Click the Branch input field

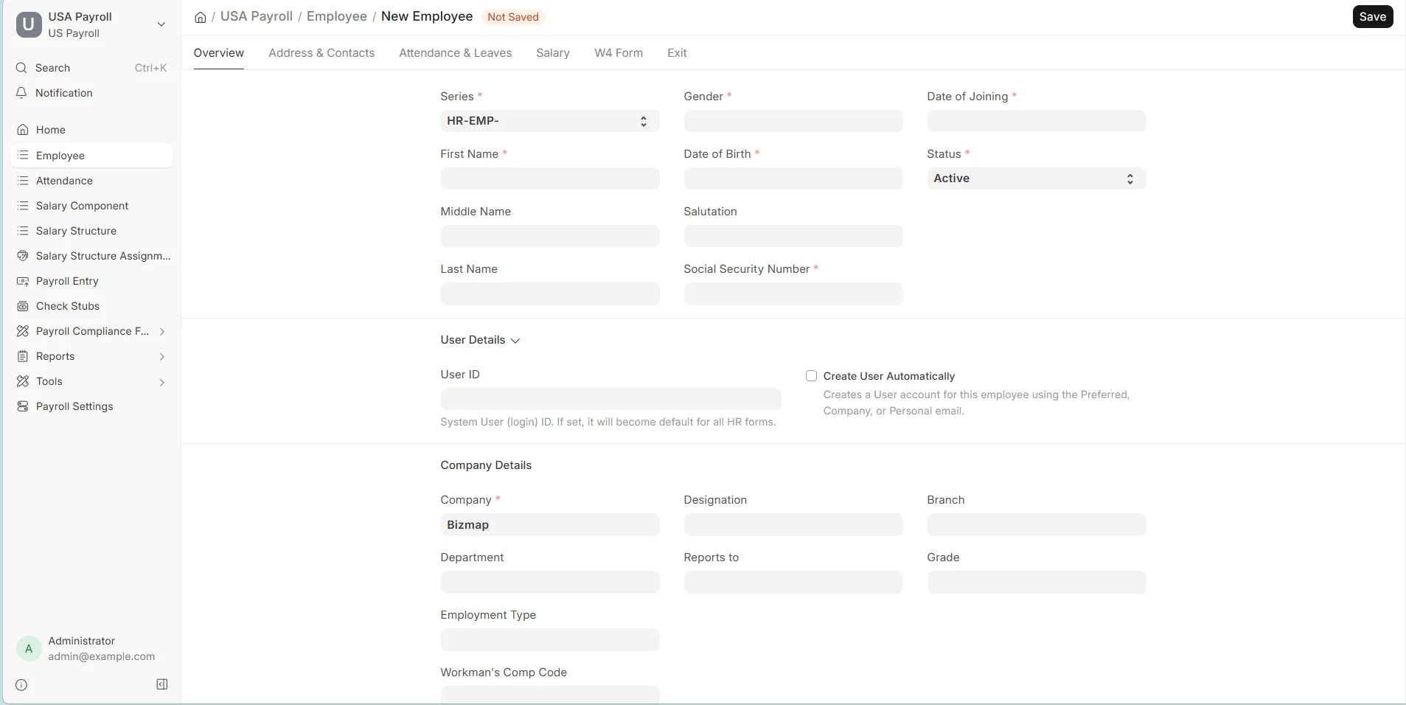pyautogui.click(x=1037, y=525)
